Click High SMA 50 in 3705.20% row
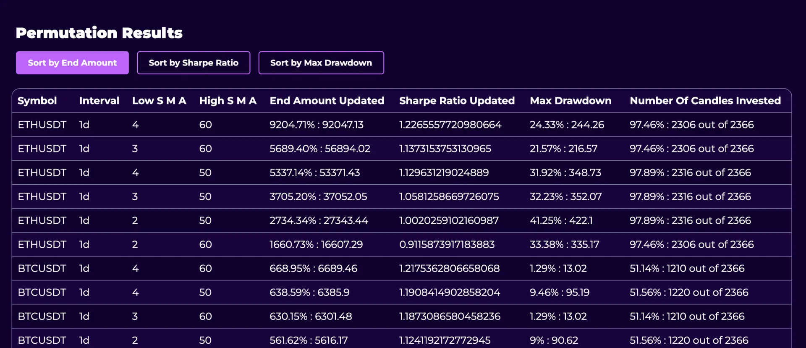 tap(205, 196)
